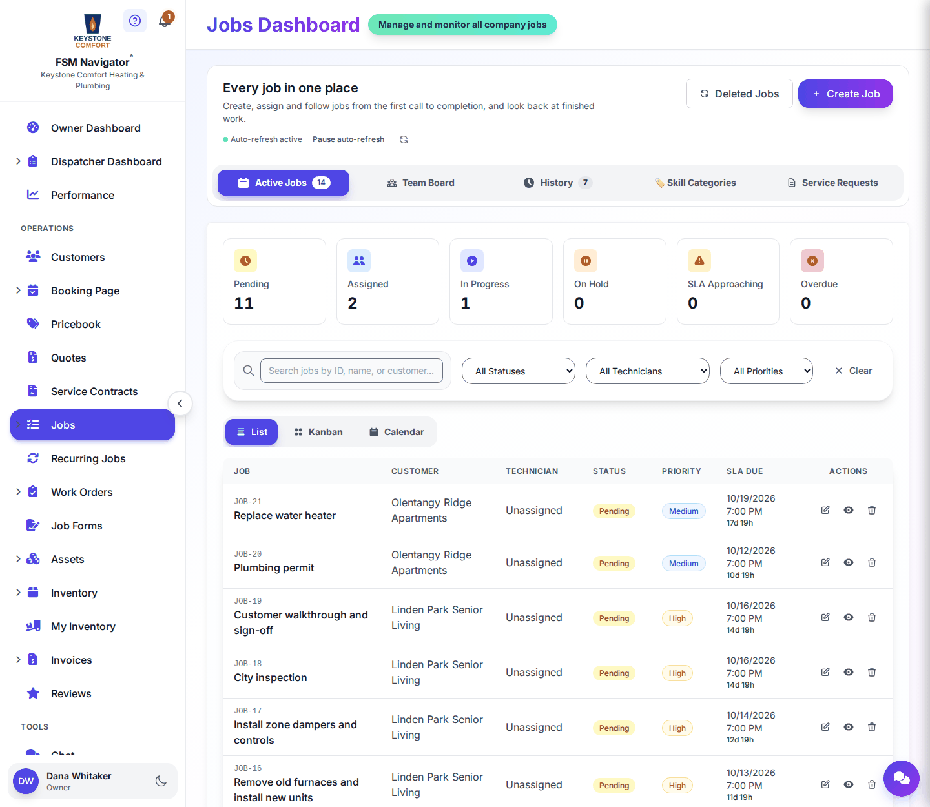View job JOB-17 eye icon
Image resolution: width=930 pixels, height=807 pixels.
point(849,727)
